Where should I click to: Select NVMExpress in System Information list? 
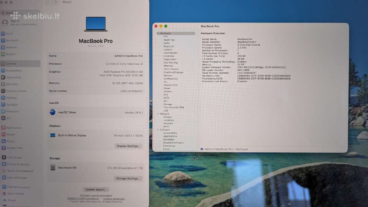click(171, 79)
